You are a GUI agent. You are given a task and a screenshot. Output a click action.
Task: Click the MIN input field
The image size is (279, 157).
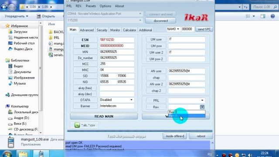click(117, 52)
